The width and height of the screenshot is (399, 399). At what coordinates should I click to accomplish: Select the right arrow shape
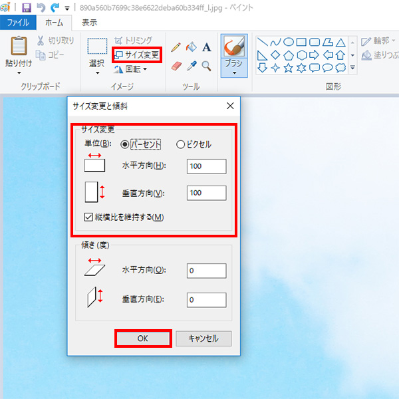click(x=315, y=55)
